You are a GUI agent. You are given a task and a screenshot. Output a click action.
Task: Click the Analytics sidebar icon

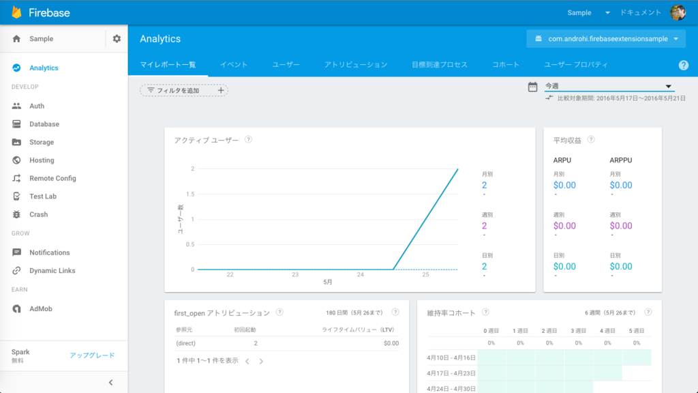[x=16, y=68]
